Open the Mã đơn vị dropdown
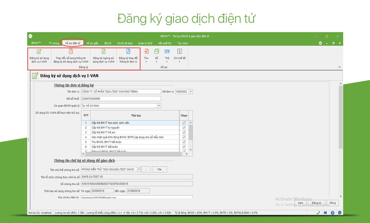The height and width of the screenshot is (223, 370). [x=191, y=91]
